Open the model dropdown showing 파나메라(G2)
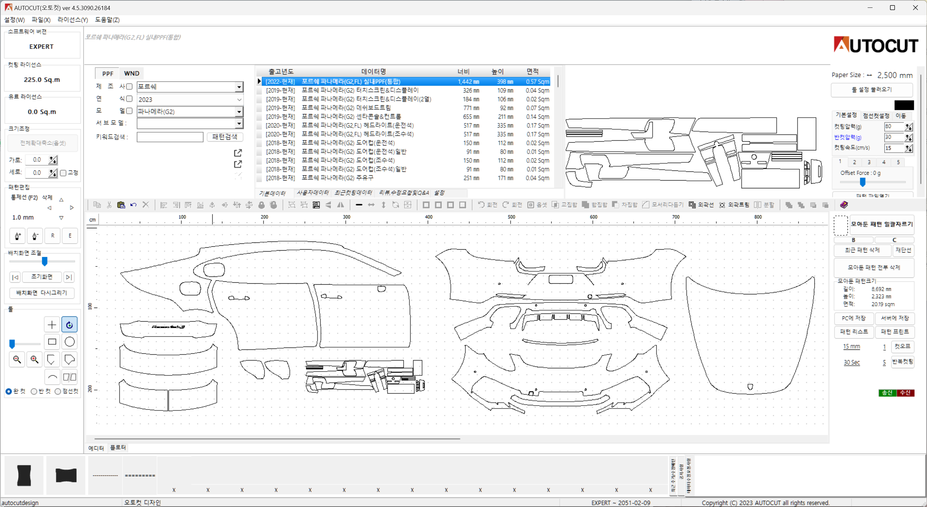The width and height of the screenshot is (927, 507). [190, 112]
